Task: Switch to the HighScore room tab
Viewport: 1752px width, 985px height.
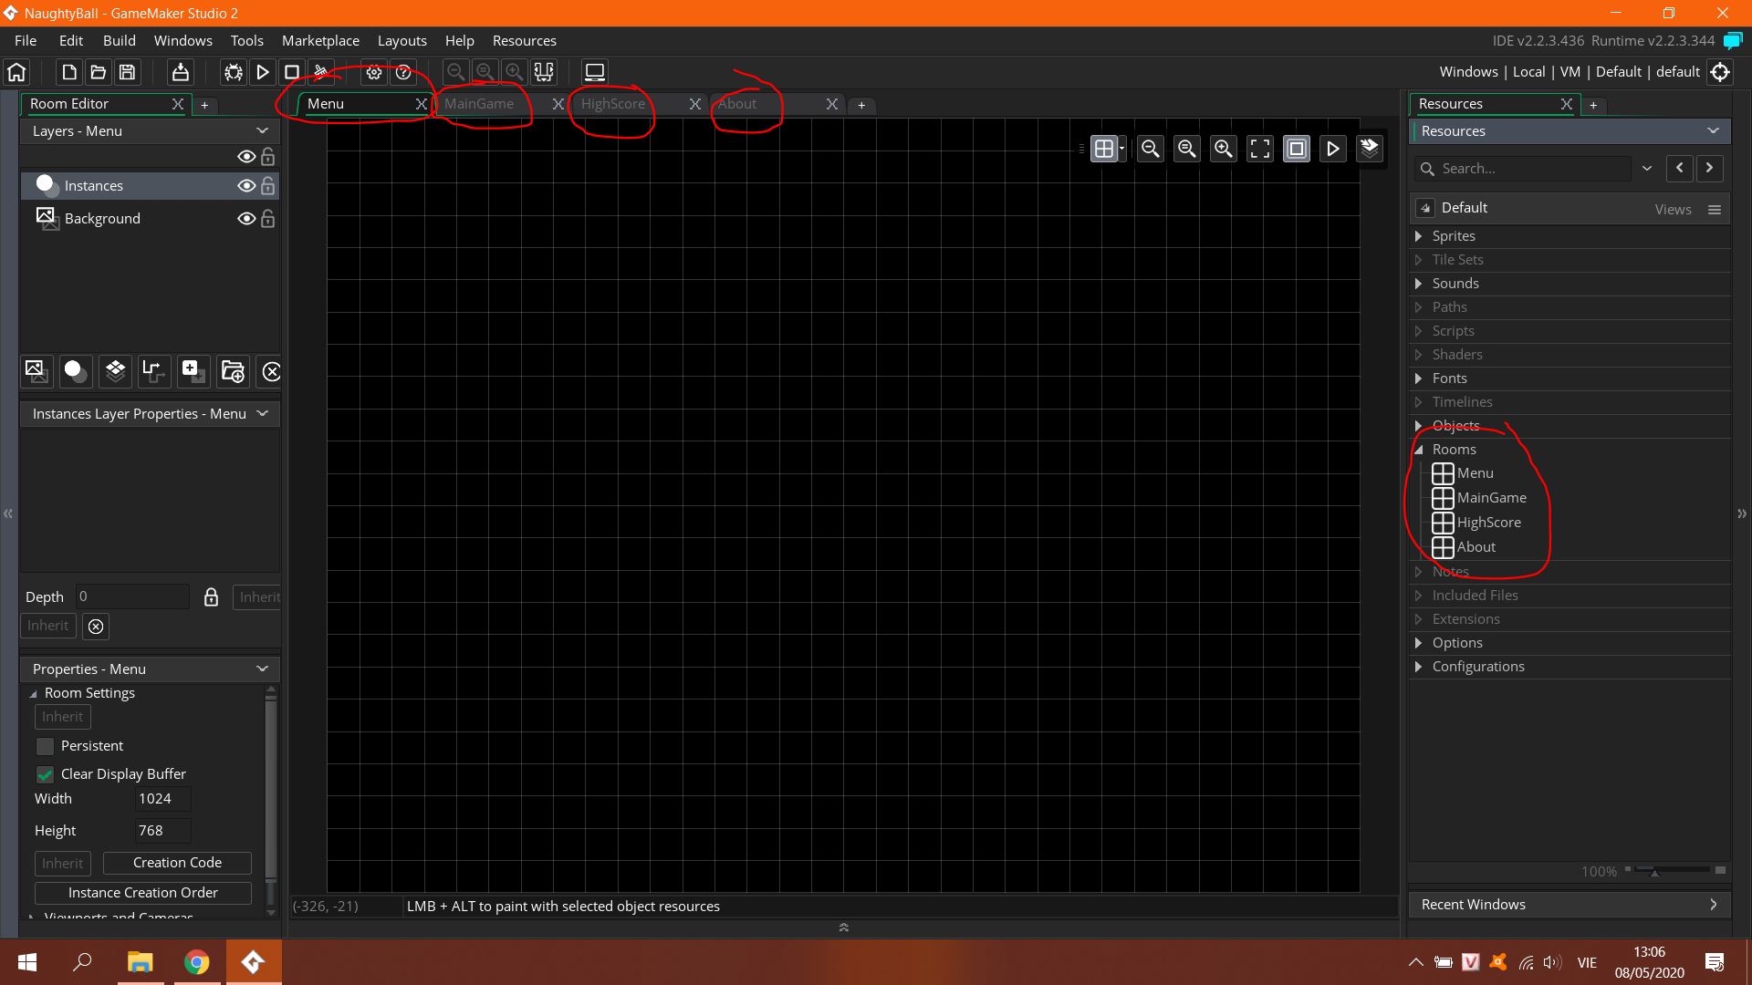Action: pos(613,104)
